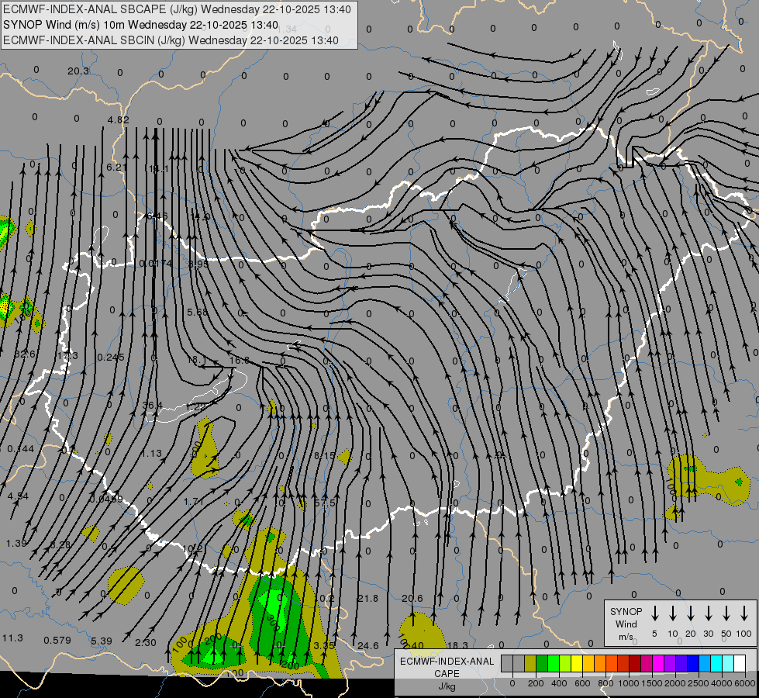Click the map value 0.579

click(57, 641)
